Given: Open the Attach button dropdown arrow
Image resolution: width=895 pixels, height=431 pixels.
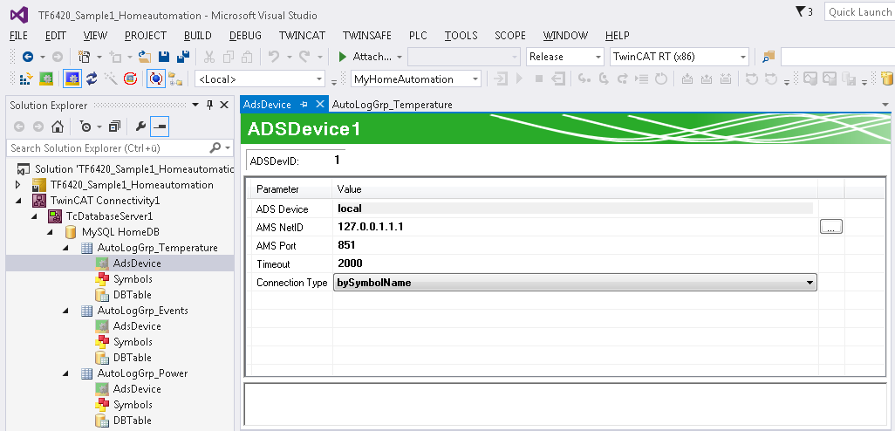Looking at the screenshot, I should (400, 57).
